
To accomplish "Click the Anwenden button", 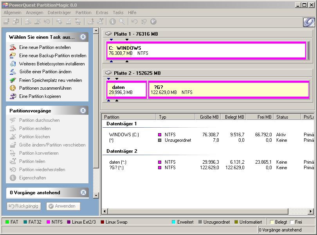I will 63,206.
